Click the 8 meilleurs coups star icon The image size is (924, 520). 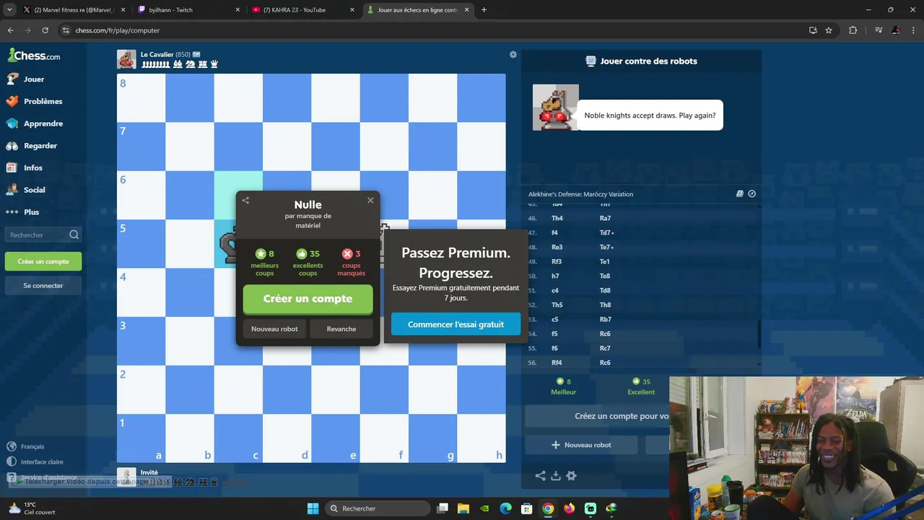(x=261, y=253)
